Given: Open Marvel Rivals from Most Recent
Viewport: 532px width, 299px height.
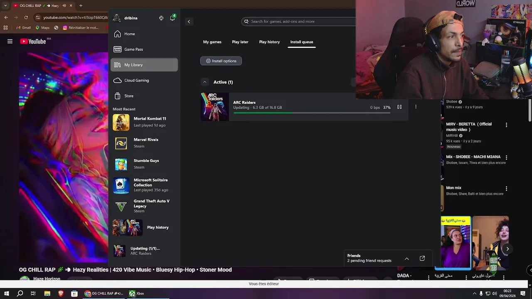Looking at the screenshot, I should tap(144, 143).
